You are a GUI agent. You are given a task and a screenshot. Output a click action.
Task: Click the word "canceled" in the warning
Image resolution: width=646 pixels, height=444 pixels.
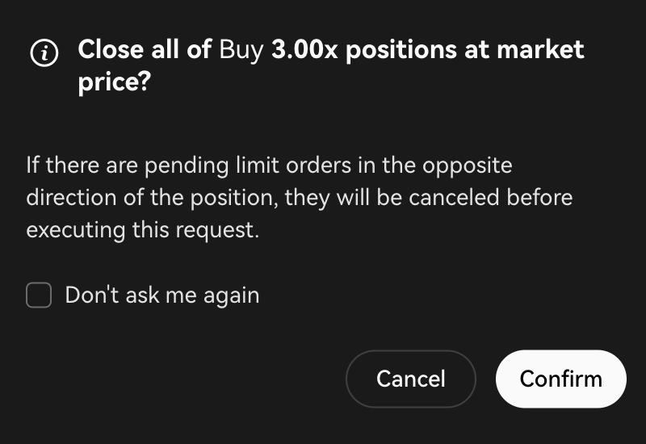[x=455, y=199]
